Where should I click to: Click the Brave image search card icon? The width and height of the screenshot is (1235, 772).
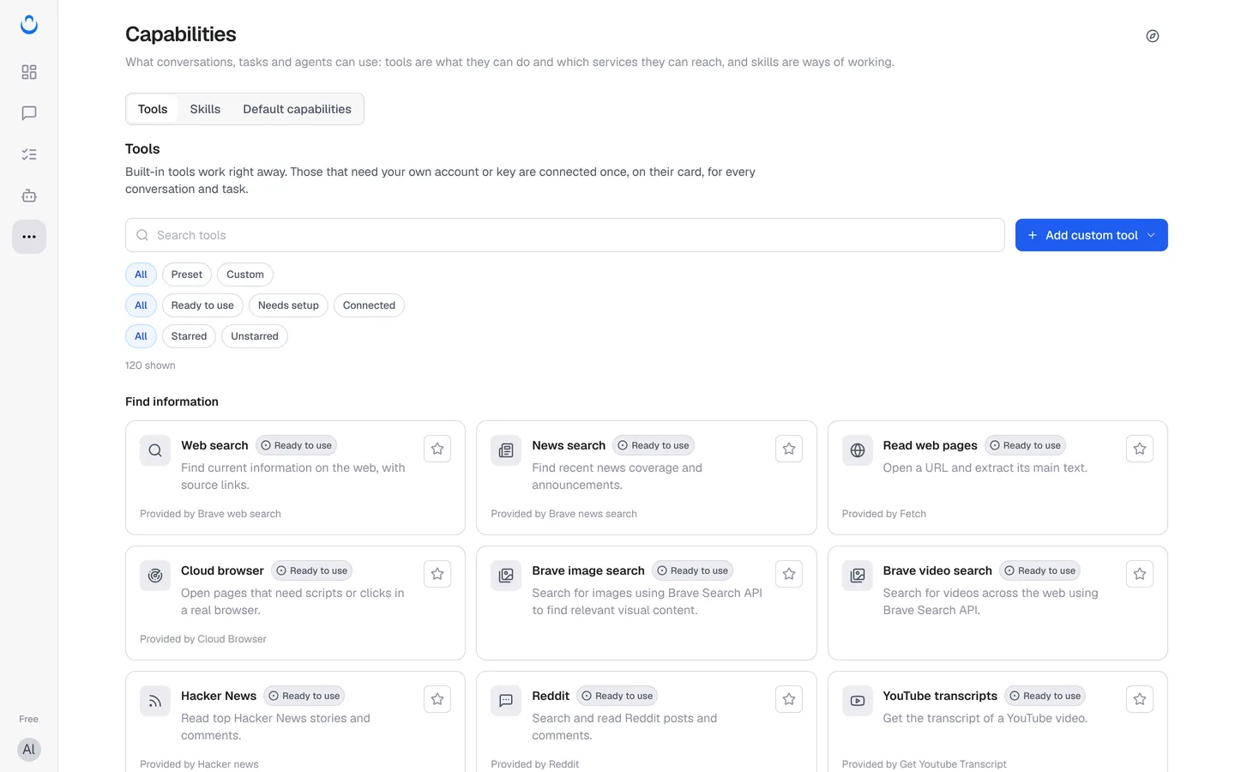pyautogui.click(x=506, y=576)
